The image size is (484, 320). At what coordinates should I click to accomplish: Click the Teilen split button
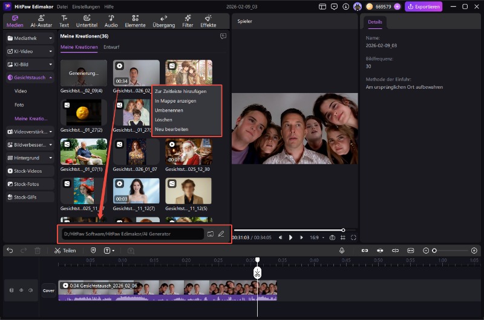pyautogui.click(x=65, y=250)
